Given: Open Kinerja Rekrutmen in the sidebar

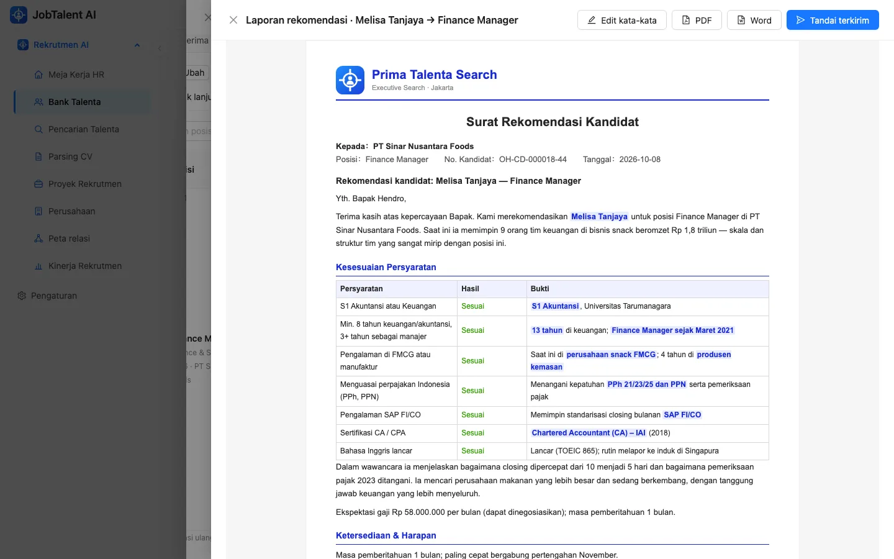Looking at the screenshot, I should [x=82, y=266].
